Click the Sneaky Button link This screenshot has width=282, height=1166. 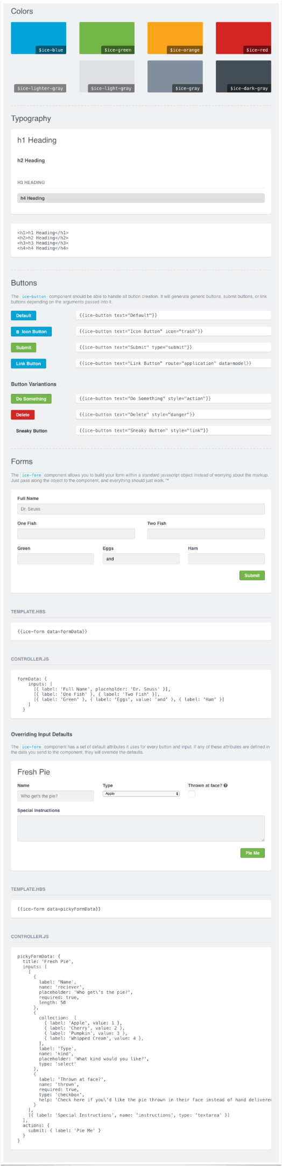[32, 431]
